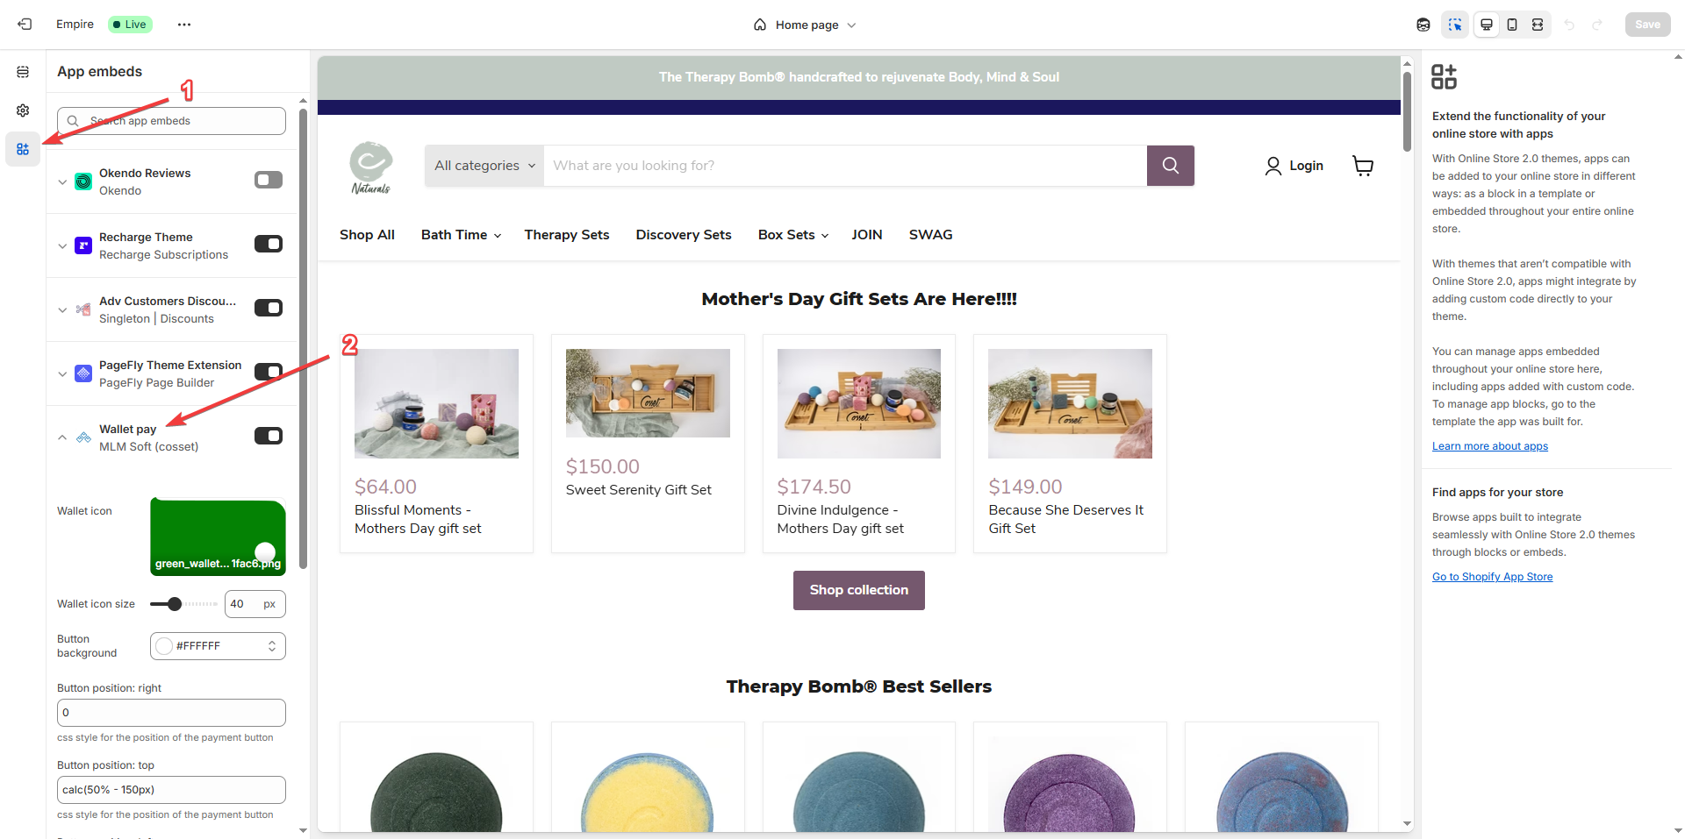Image resolution: width=1685 pixels, height=839 pixels.
Task: Switch to desktop preview icon
Action: (1486, 25)
